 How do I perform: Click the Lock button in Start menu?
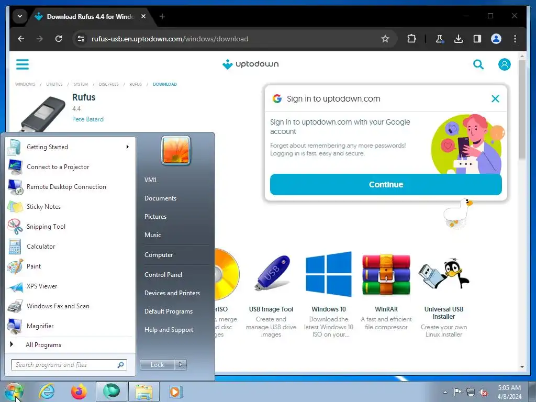click(x=157, y=365)
